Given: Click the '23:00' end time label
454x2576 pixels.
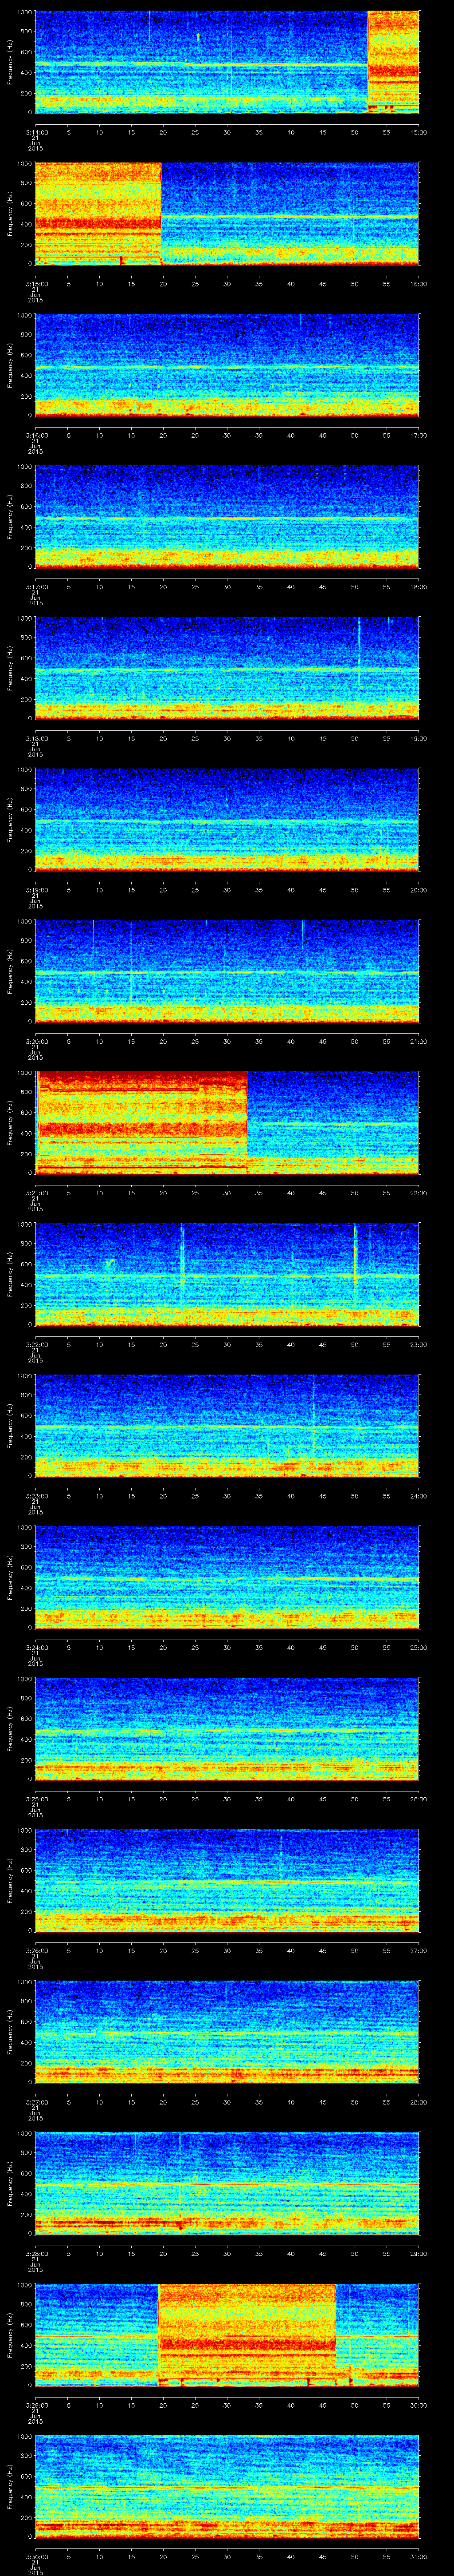Looking at the screenshot, I should pos(418,1344).
